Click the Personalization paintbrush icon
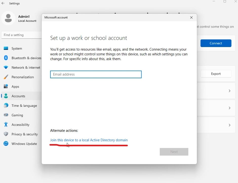 (6, 77)
